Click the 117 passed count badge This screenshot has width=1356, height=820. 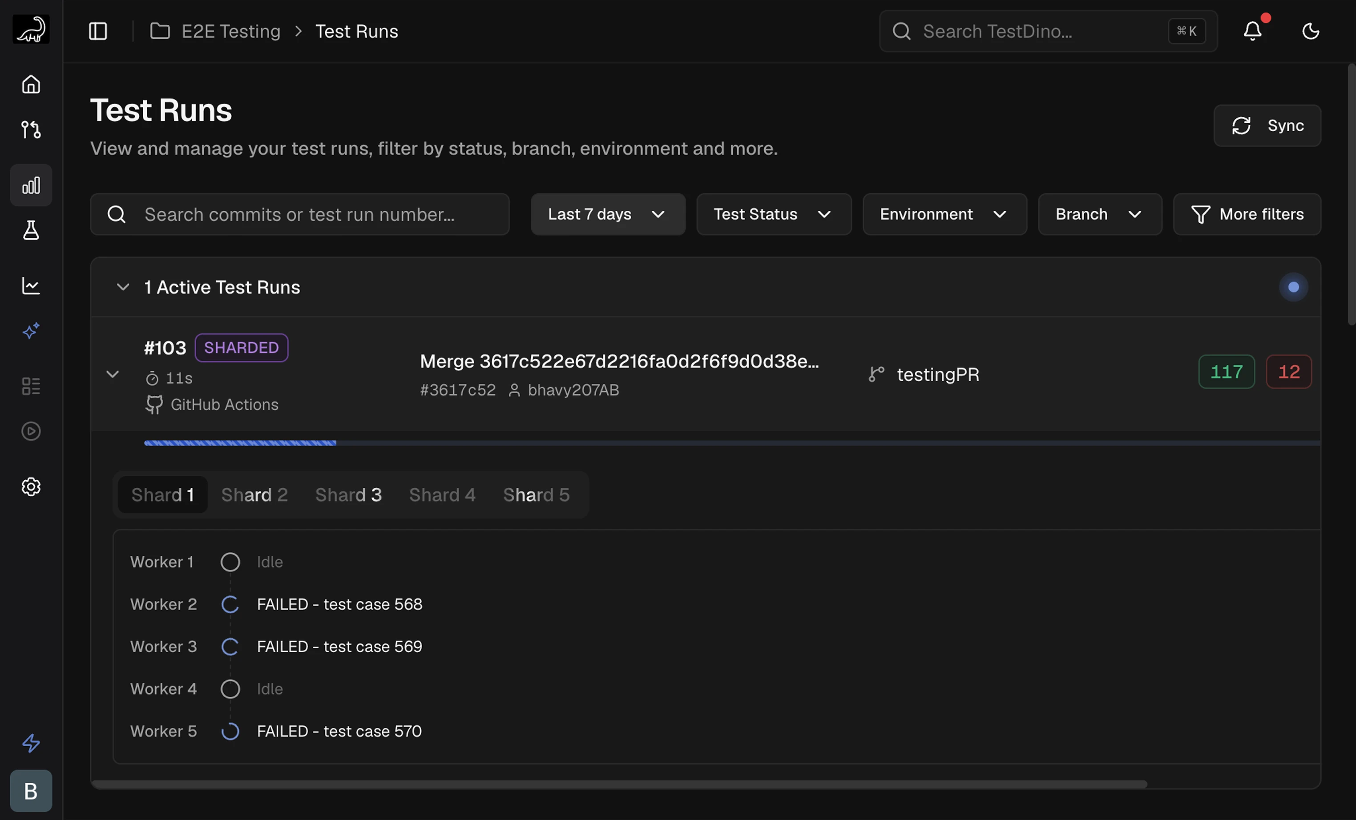click(x=1227, y=372)
